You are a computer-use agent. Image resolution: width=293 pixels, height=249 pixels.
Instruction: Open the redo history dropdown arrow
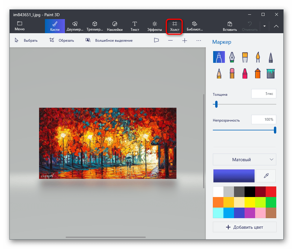(x=264, y=26)
